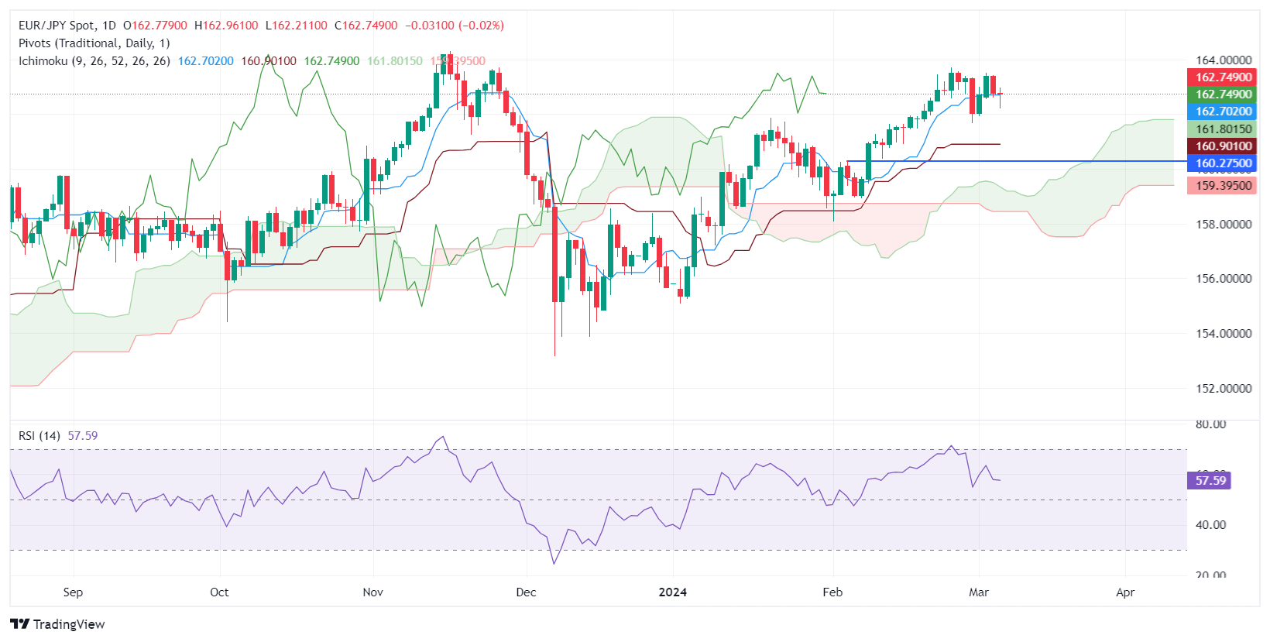The width and height of the screenshot is (1270, 642).
Task: Click the light green 161.80150 price tag
Action: [x=1223, y=129]
